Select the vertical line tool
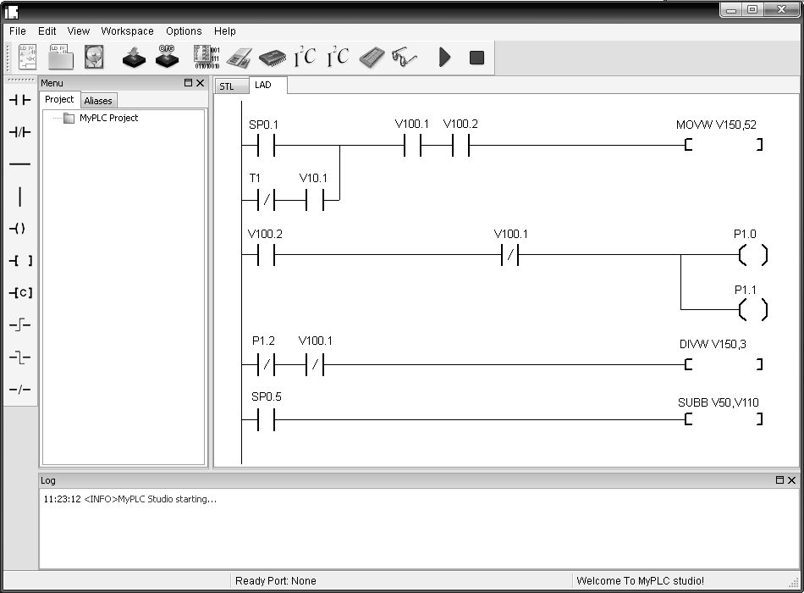This screenshot has height=593, width=804. tap(20, 197)
